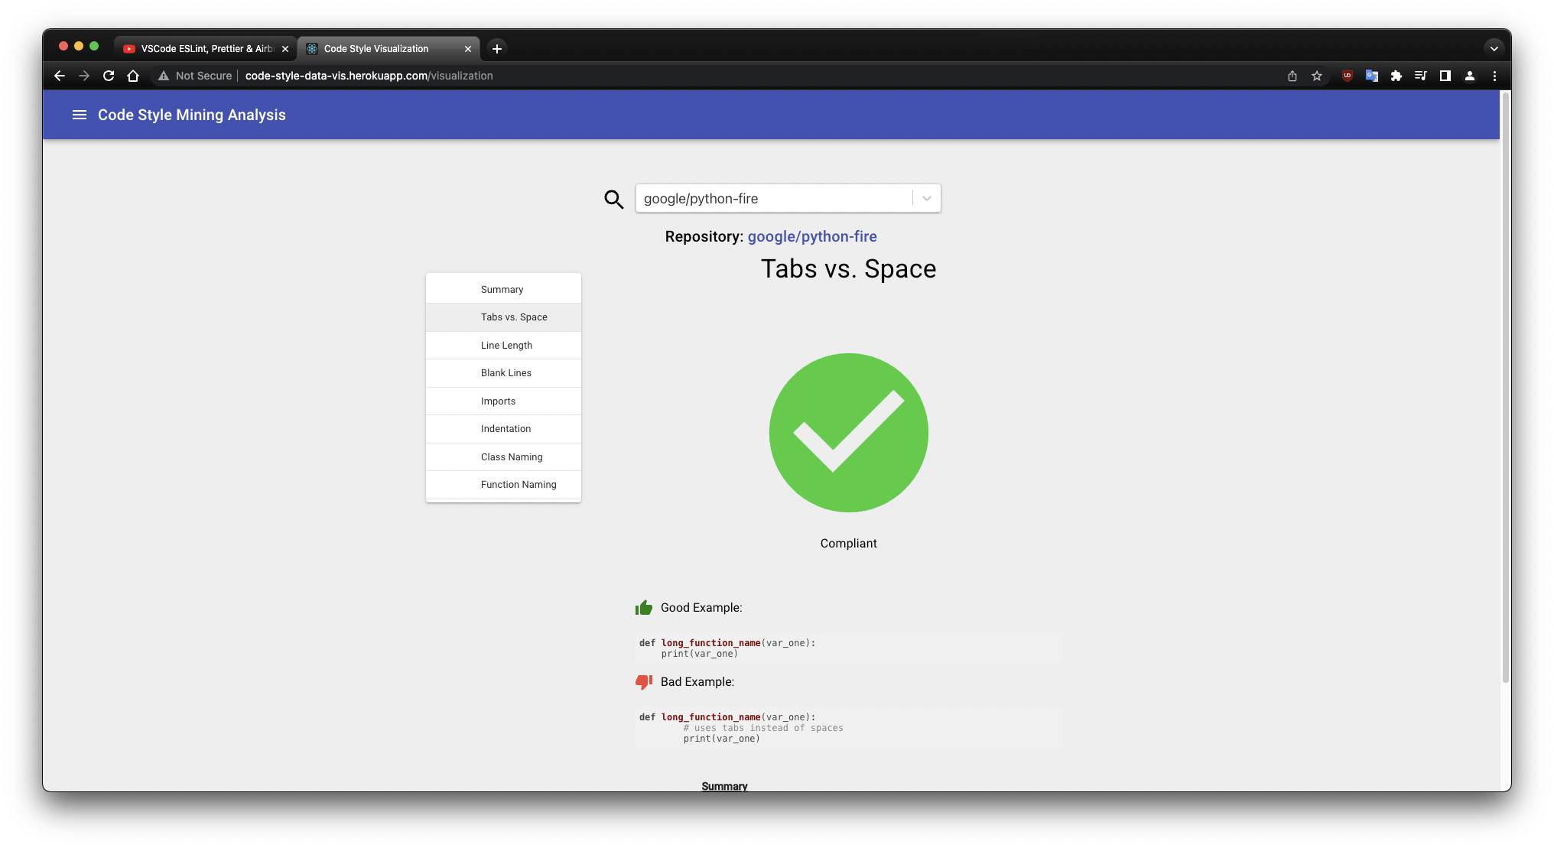Click the green thumbs-up icon

pyautogui.click(x=644, y=608)
